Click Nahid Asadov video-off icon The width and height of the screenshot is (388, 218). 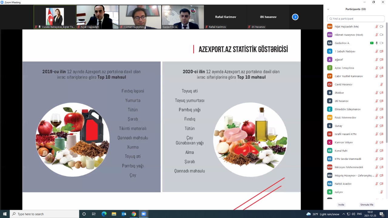(x=382, y=184)
